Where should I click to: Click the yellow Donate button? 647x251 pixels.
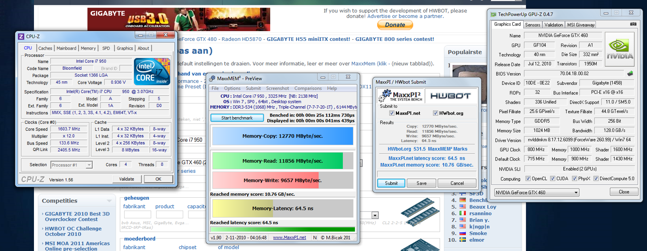(395, 25)
